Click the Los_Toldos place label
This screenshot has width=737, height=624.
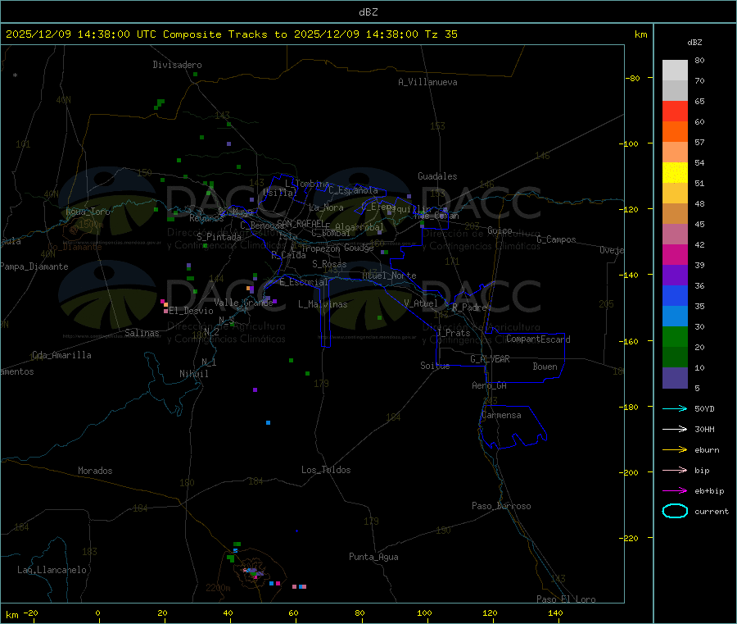coord(326,470)
